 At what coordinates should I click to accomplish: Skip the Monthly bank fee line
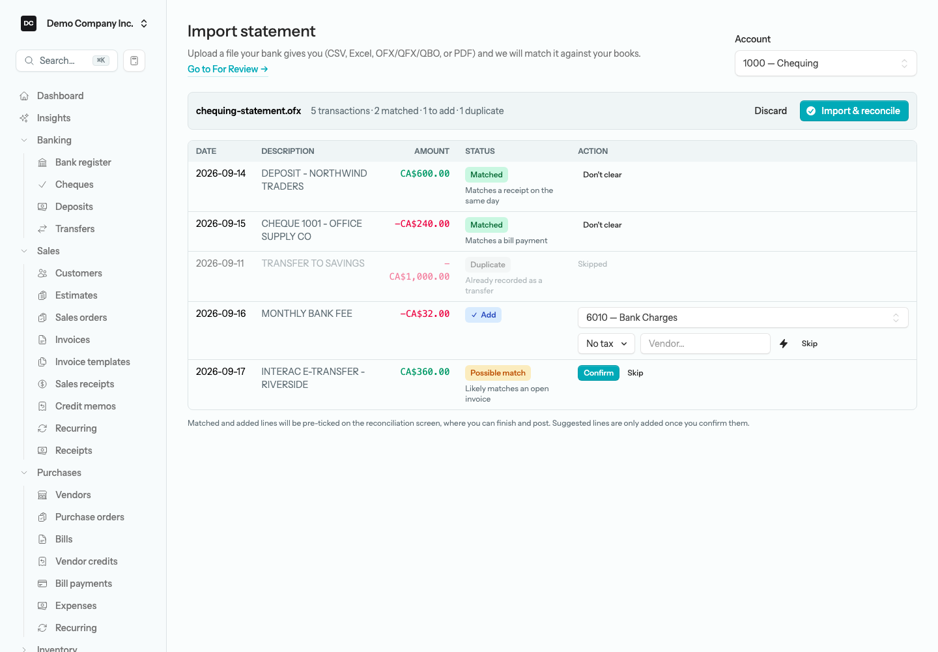click(x=810, y=344)
